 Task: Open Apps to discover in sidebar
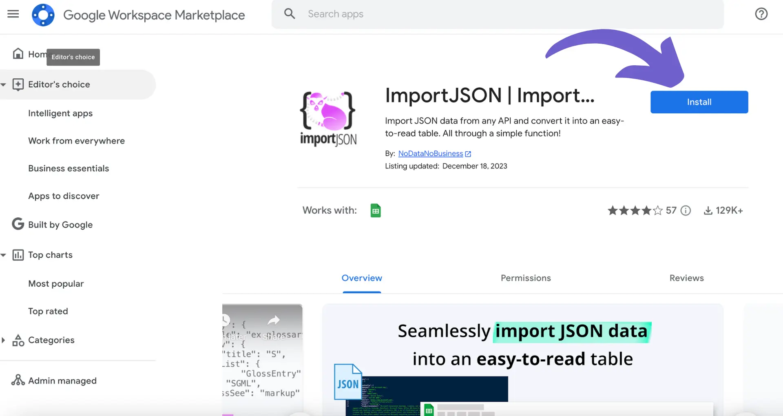64,196
